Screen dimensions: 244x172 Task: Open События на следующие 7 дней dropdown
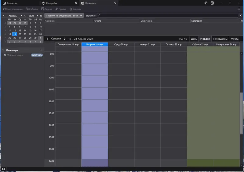[x=64, y=16]
